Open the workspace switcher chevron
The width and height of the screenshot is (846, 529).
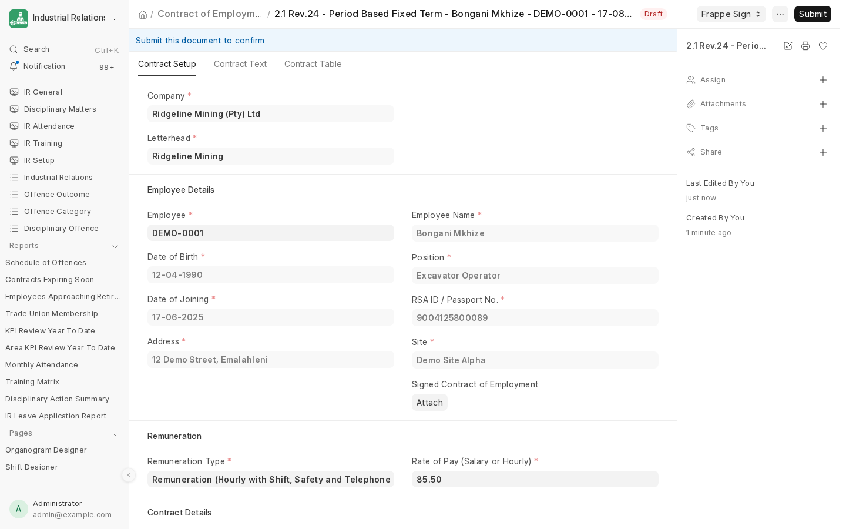(115, 19)
